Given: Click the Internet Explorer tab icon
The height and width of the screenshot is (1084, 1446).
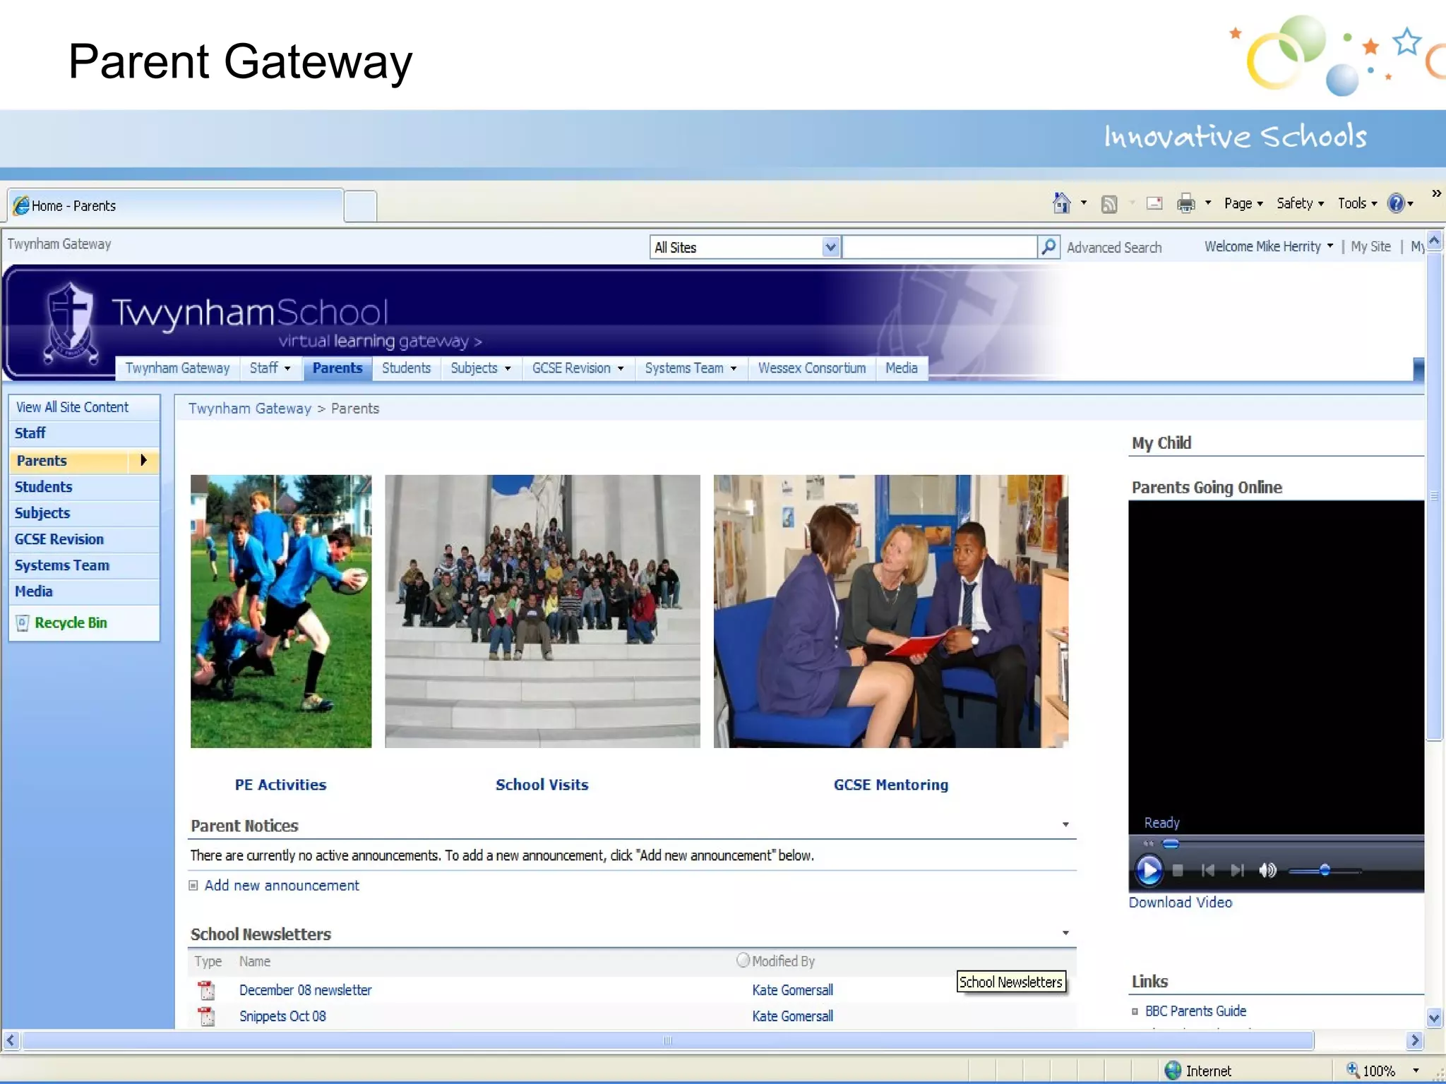Looking at the screenshot, I should pyautogui.click(x=22, y=205).
